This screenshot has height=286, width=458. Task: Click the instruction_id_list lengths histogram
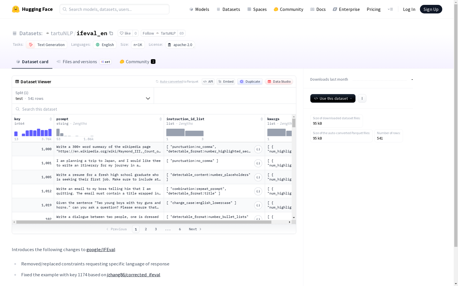click(x=185, y=132)
